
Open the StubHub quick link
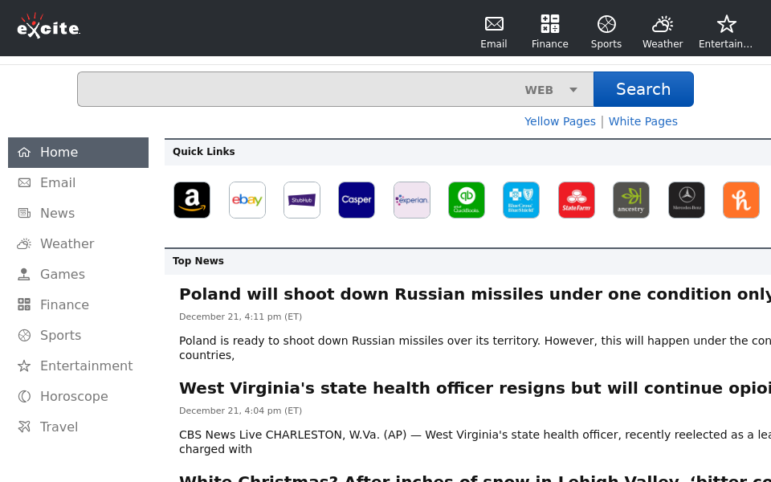click(302, 200)
